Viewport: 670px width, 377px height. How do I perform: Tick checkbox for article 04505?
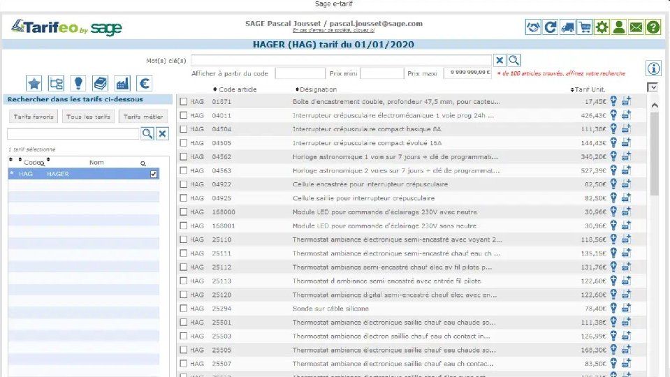pos(183,142)
